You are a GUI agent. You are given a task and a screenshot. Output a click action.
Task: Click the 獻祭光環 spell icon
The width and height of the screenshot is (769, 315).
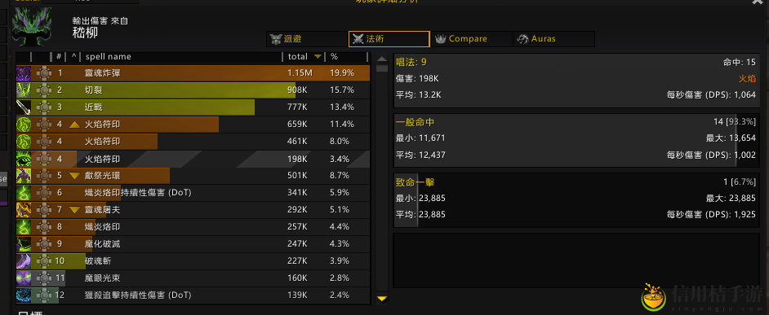[24, 176]
